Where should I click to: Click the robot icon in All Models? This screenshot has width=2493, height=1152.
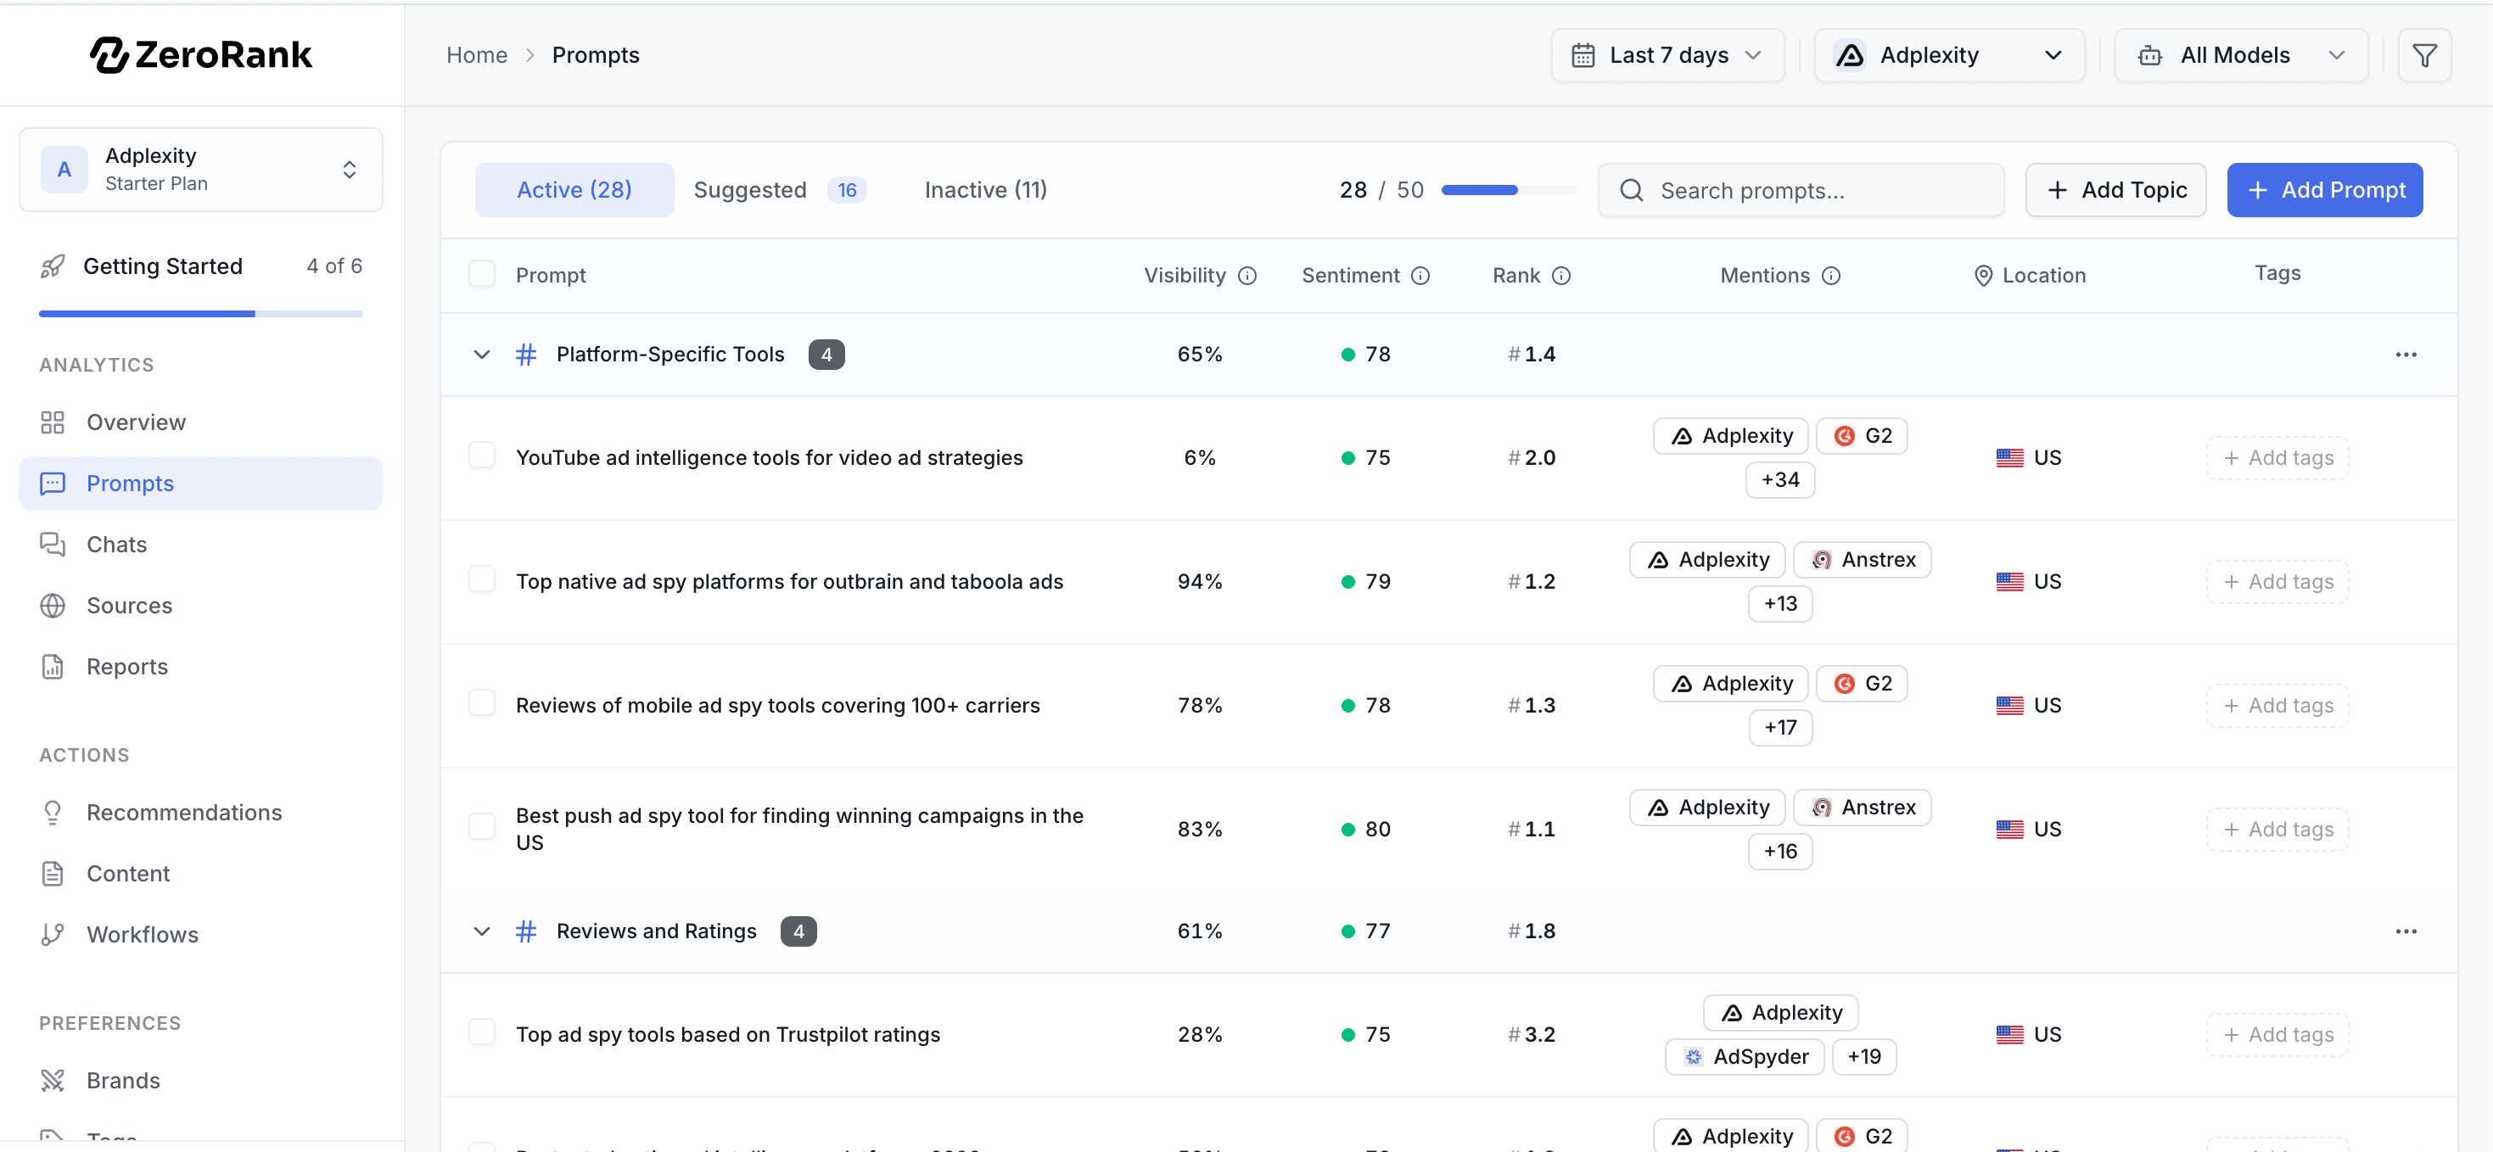click(x=2150, y=55)
